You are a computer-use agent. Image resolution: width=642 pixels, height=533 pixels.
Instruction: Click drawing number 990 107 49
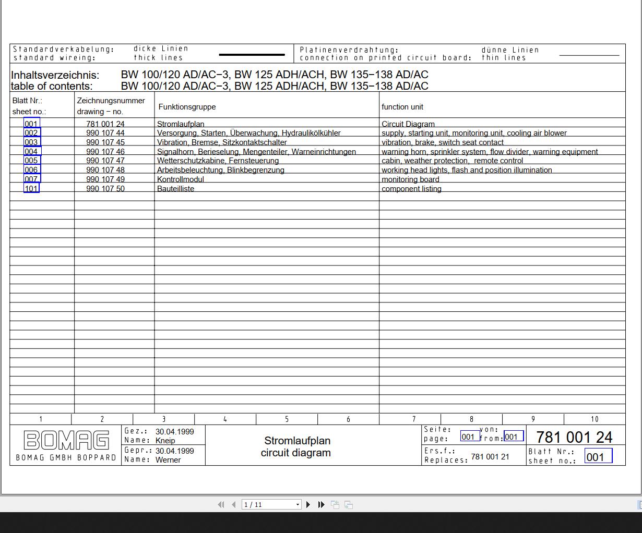tap(105, 179)
